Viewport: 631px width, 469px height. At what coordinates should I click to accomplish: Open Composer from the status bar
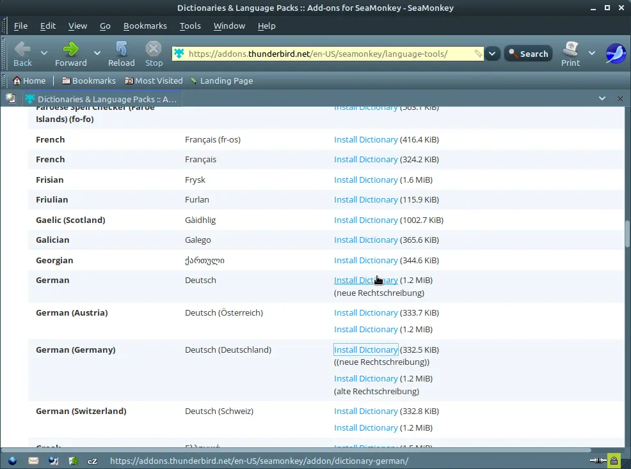click(x=53, y=461)
